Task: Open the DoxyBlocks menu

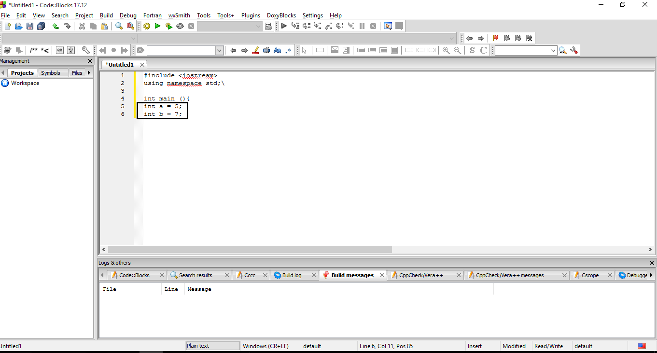Action: pos(281,15)
